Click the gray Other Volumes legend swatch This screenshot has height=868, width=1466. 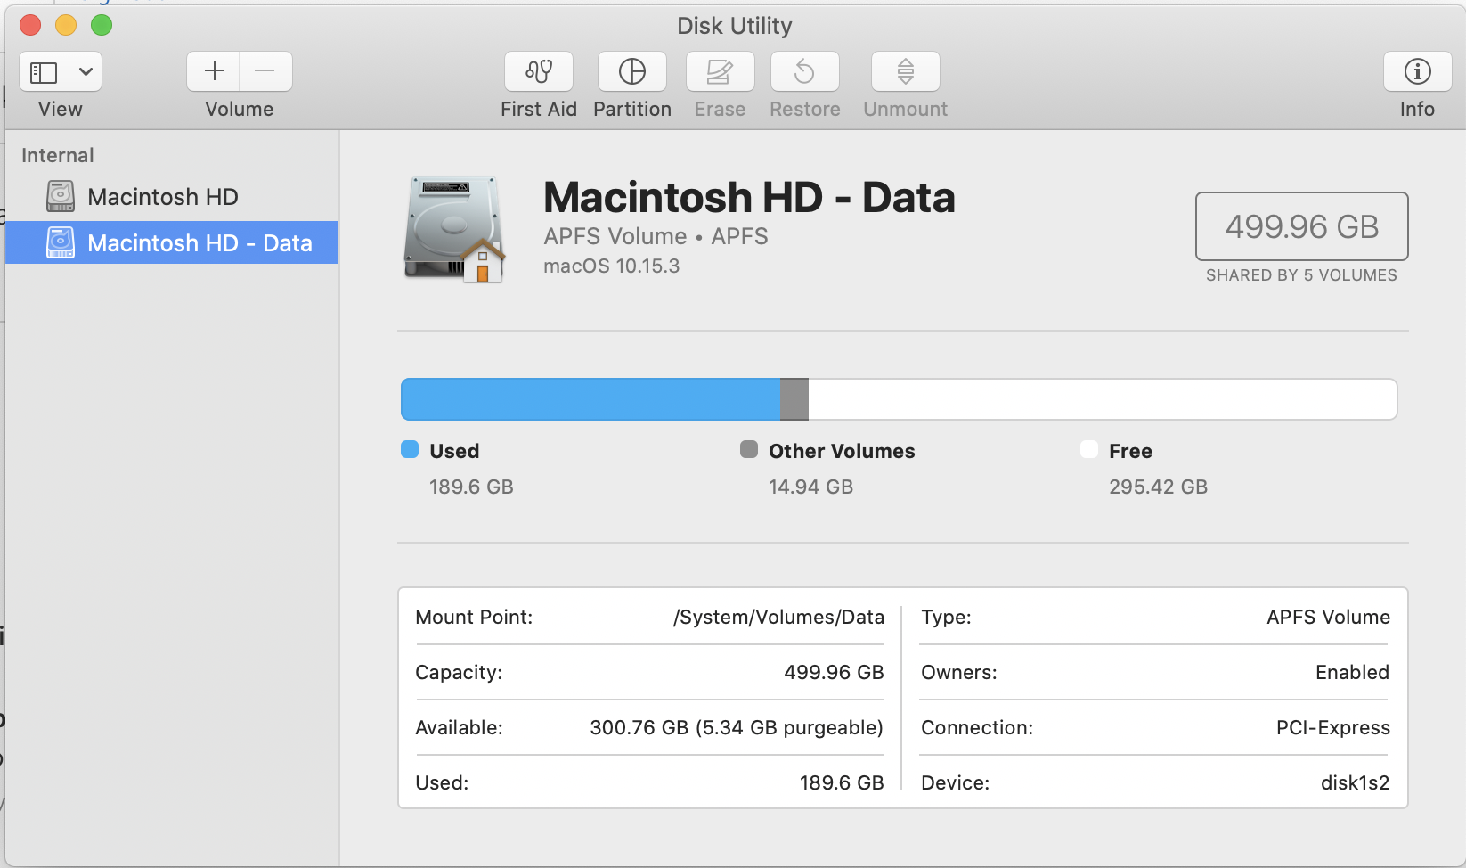[x=749, y=449]
